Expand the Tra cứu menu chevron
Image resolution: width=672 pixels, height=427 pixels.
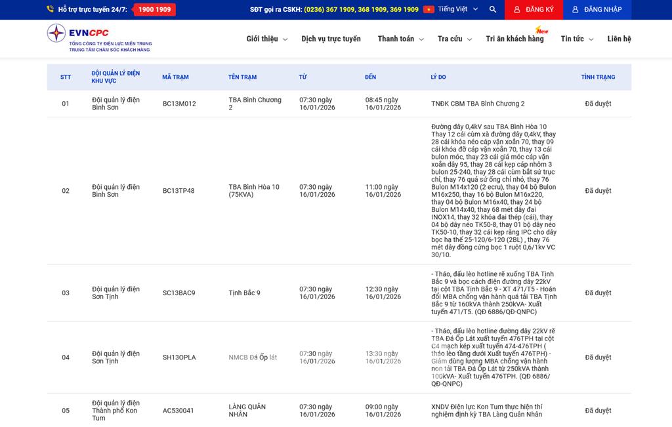coord(469,39)
